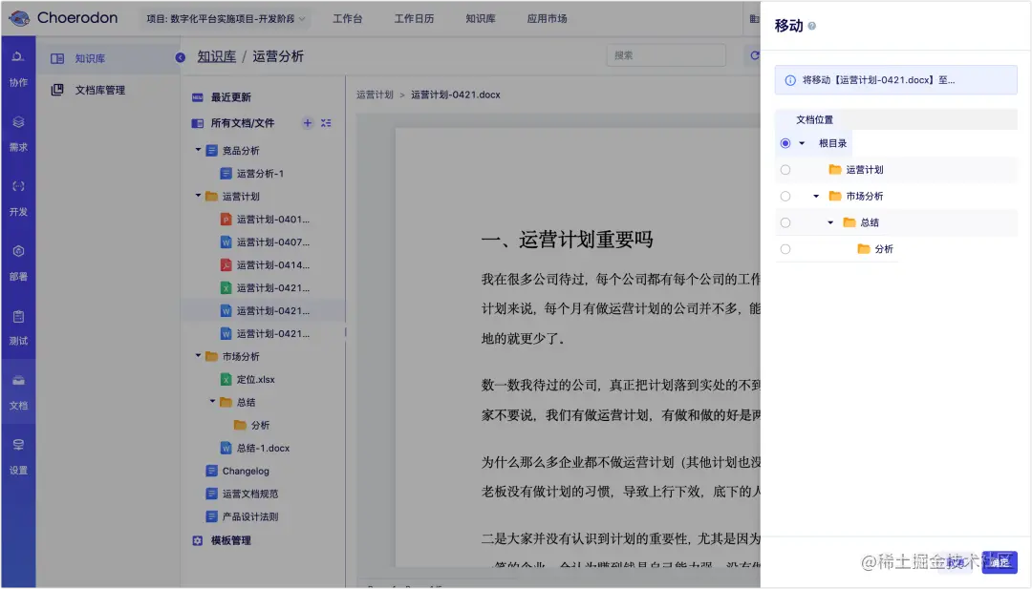Collapse the 根目录 node in move panel

coord(802,143)
